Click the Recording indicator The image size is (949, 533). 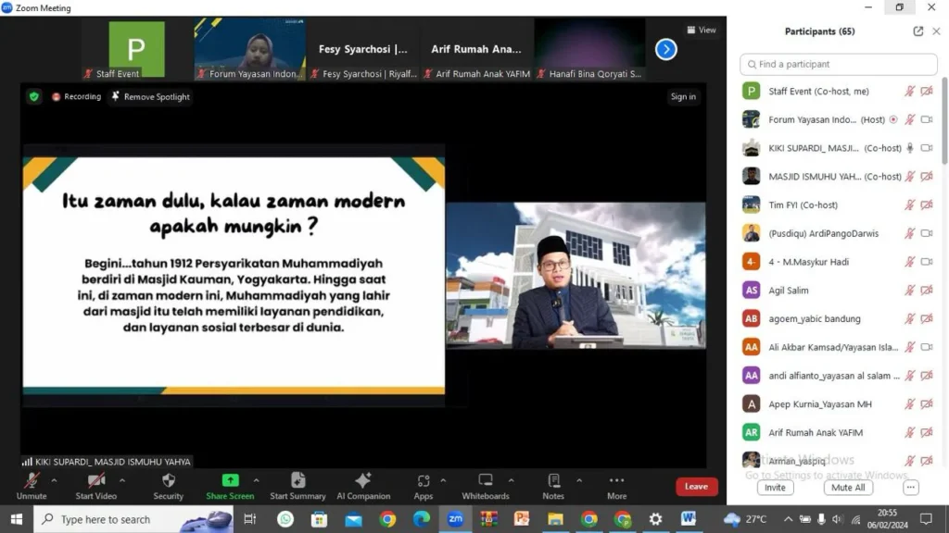point(77,96)
